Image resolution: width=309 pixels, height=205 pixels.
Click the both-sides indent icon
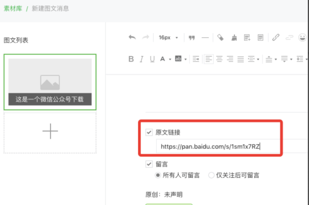(x=251, y=59)
